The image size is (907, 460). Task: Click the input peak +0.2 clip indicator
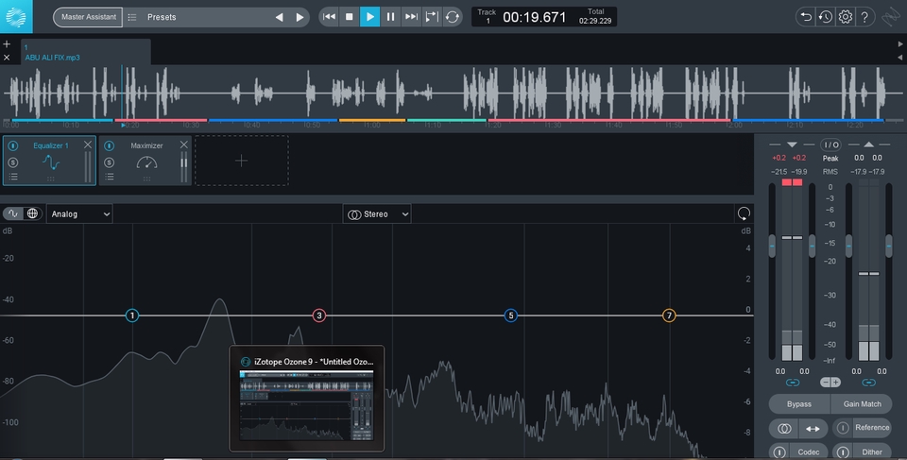(x=779, y=158)
